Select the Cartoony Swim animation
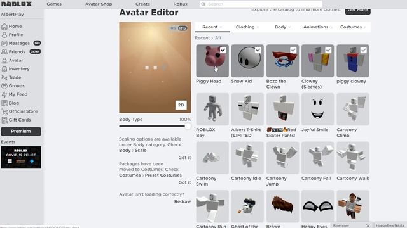 point(212,158)
